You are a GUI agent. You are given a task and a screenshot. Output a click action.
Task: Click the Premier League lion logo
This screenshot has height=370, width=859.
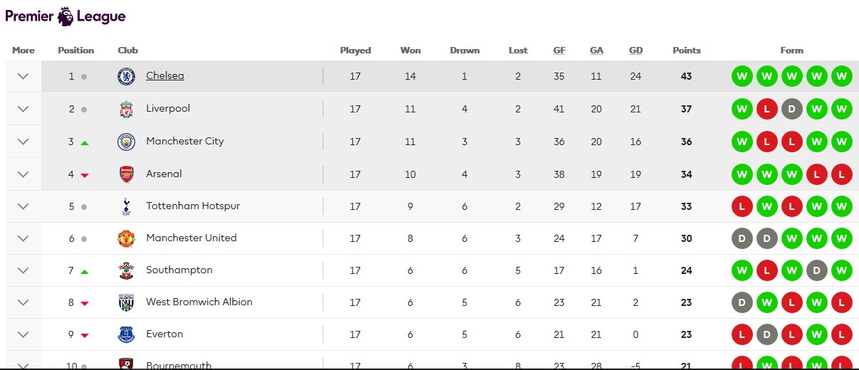tap(65, 16)
